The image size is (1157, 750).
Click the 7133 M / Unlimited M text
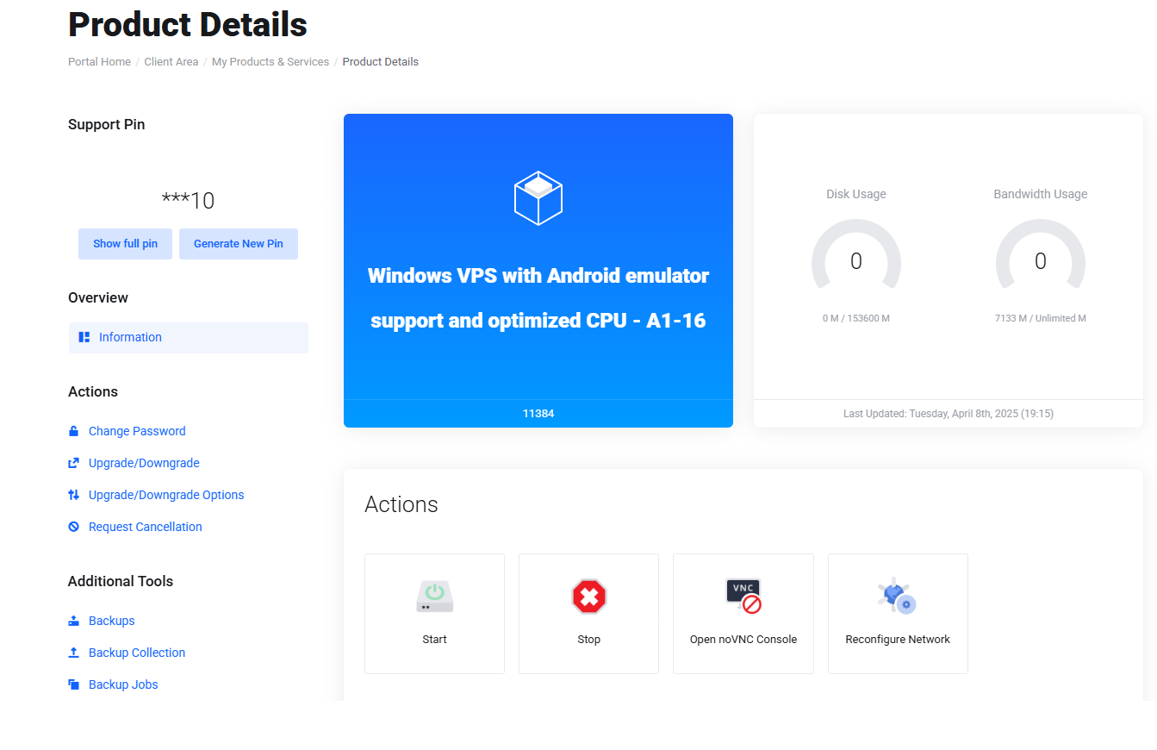coord(1041,318)
